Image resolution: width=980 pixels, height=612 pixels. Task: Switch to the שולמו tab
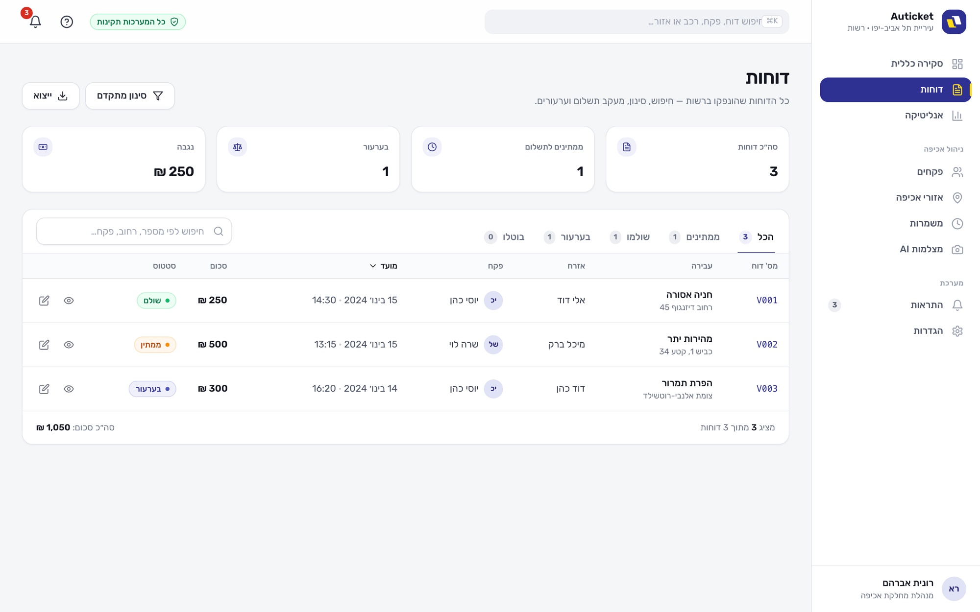click(x=630, y=237)
